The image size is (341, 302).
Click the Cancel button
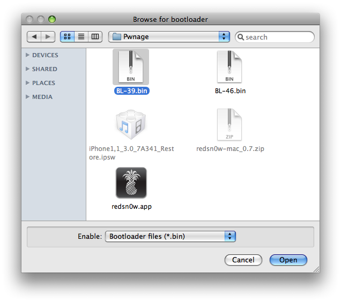243,260
